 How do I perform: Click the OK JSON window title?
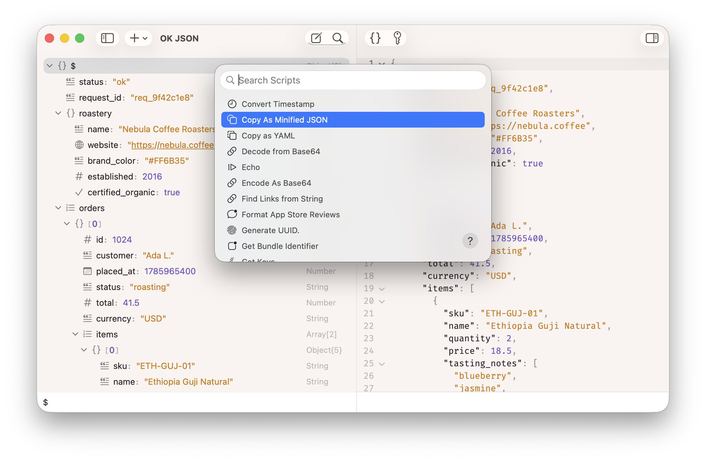click(x=179, y=38)
